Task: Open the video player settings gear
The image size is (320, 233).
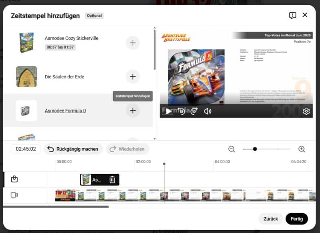Action: tap(306, 111)
